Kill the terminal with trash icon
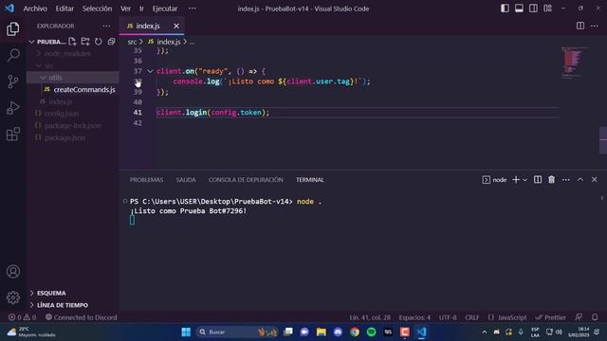 pos(551,180)
